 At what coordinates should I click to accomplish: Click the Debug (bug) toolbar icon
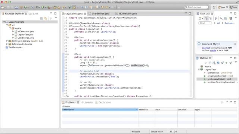click(37, 7)
